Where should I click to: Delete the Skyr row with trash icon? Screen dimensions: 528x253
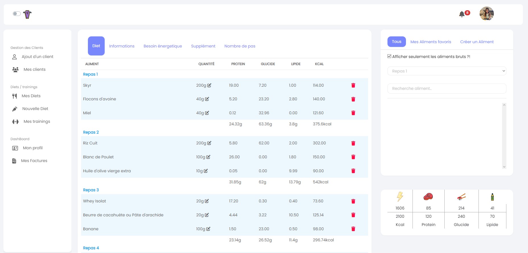pos(353,85)
